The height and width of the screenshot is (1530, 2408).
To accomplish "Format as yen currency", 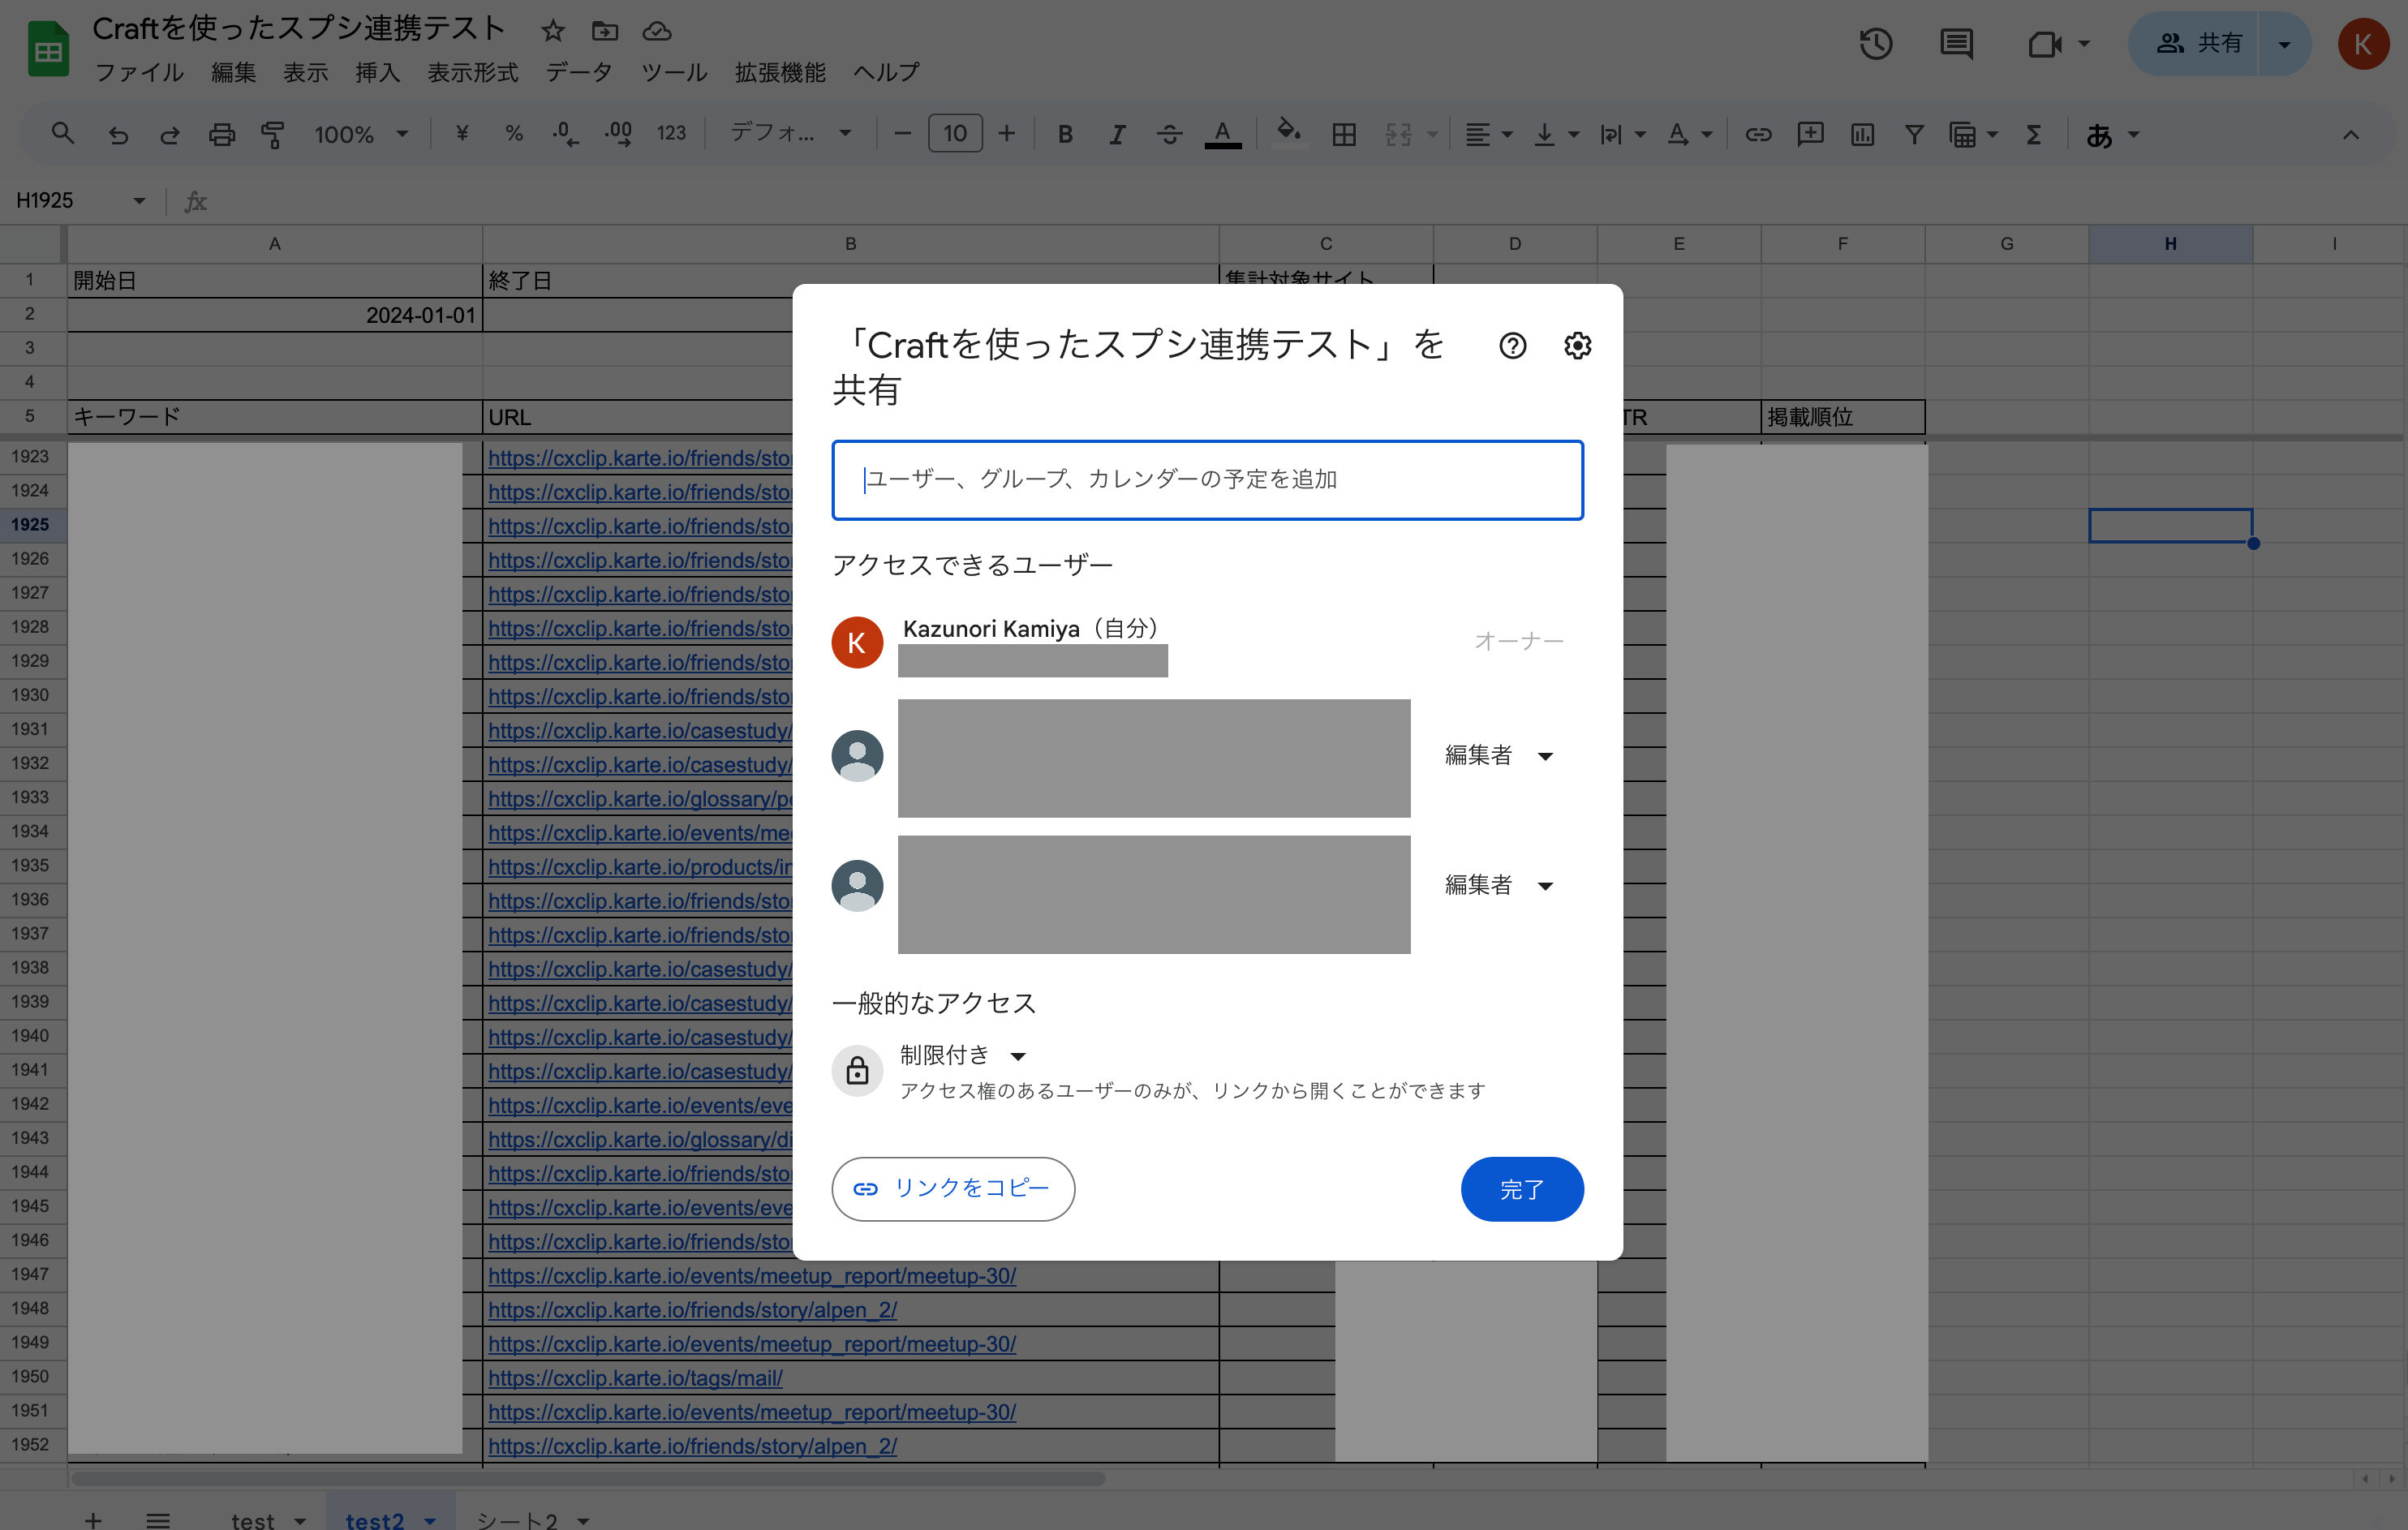I will 462,133.
